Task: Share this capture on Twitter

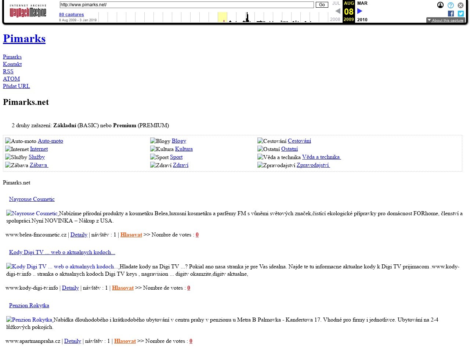Action: 460,14
